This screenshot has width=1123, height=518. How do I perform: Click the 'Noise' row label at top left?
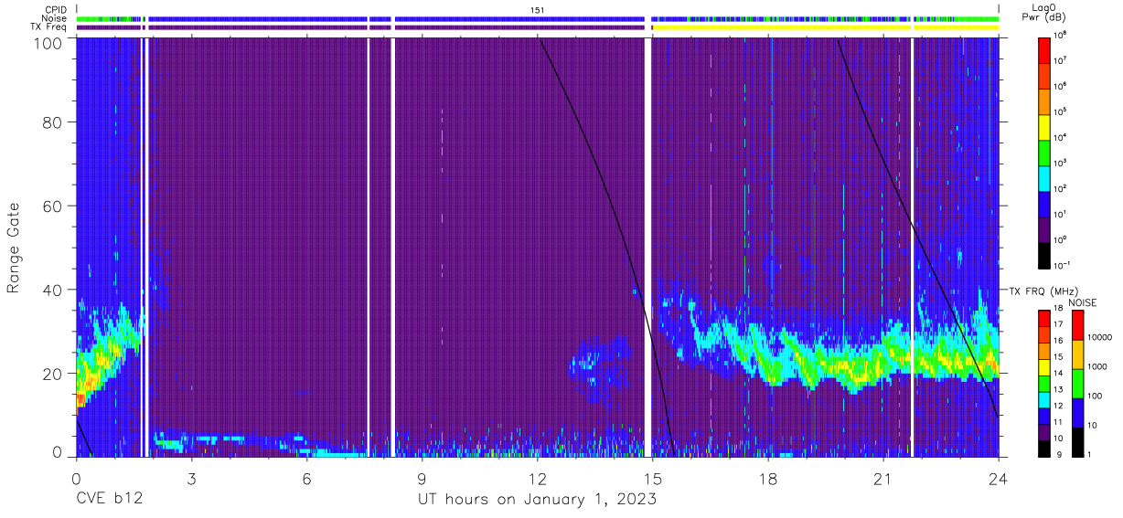pos(55,18)
